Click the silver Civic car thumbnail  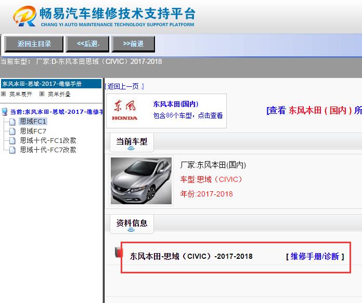(141, 181)
